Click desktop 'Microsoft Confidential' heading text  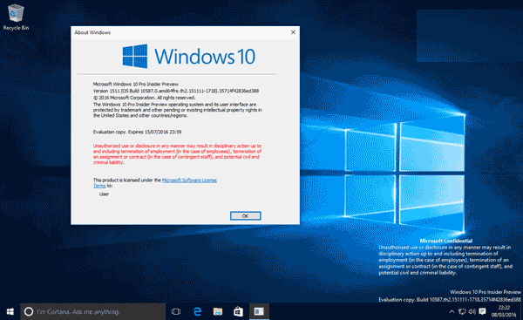pos(446,241)
